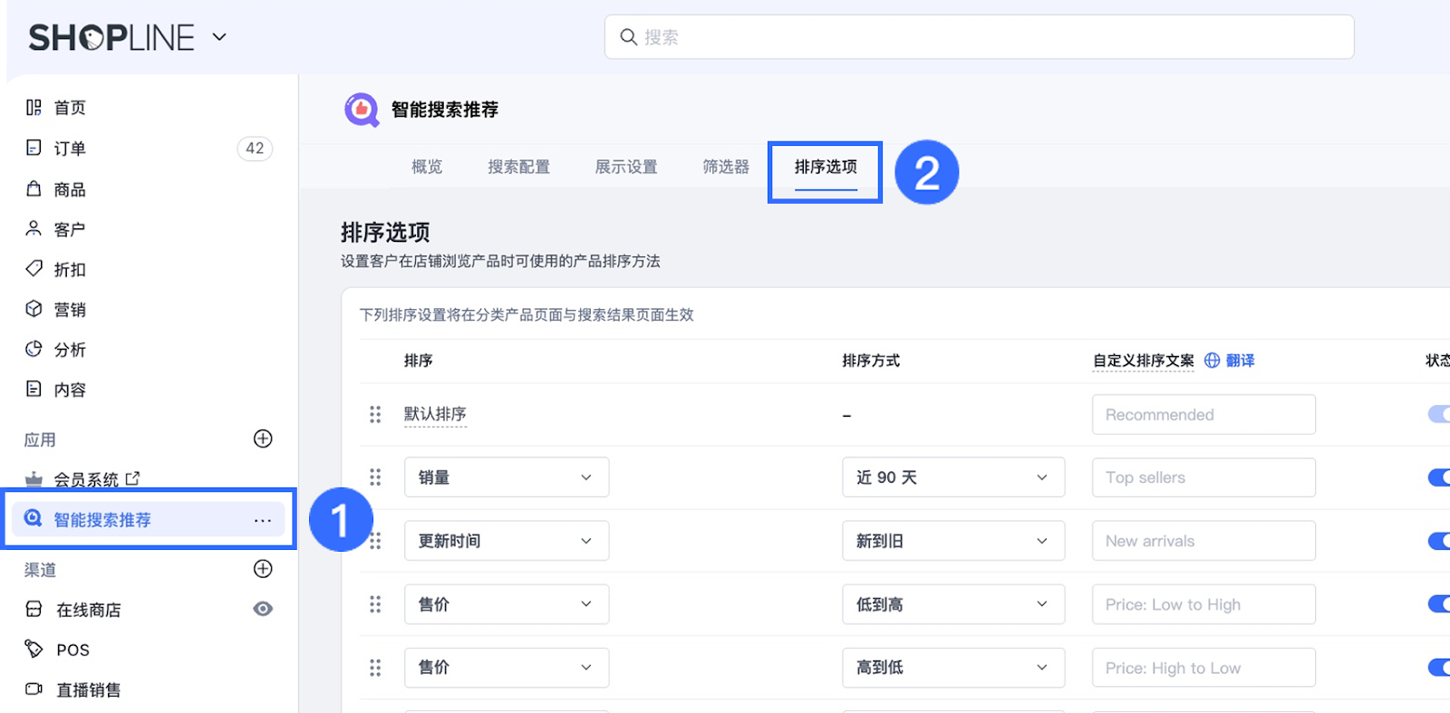
Task: Preview 在线商店 with the eye icon
Action: tap(263, 609)
